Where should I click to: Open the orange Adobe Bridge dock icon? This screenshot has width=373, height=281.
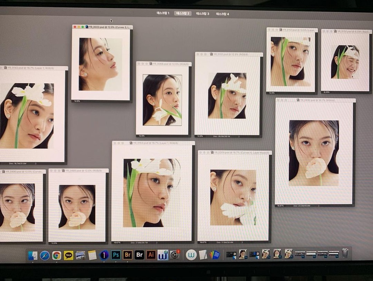(128, 255)
